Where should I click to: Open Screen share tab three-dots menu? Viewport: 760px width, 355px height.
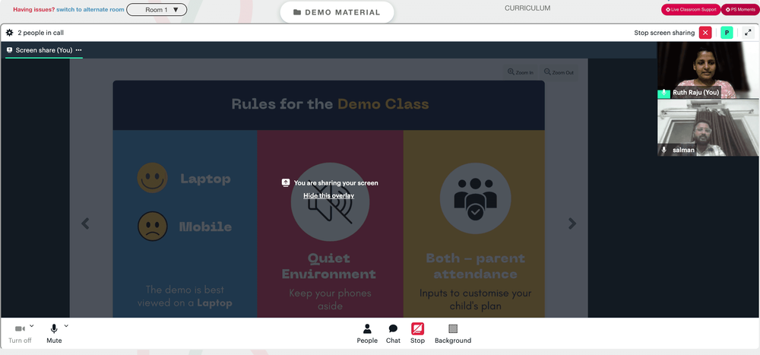(x=78, y=50)
